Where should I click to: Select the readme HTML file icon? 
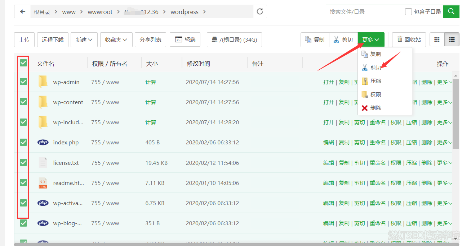click(x=43, y=183)
